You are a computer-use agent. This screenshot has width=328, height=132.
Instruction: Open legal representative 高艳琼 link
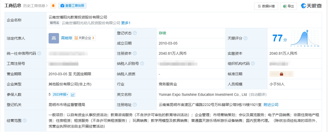click(x=67, y=38)
